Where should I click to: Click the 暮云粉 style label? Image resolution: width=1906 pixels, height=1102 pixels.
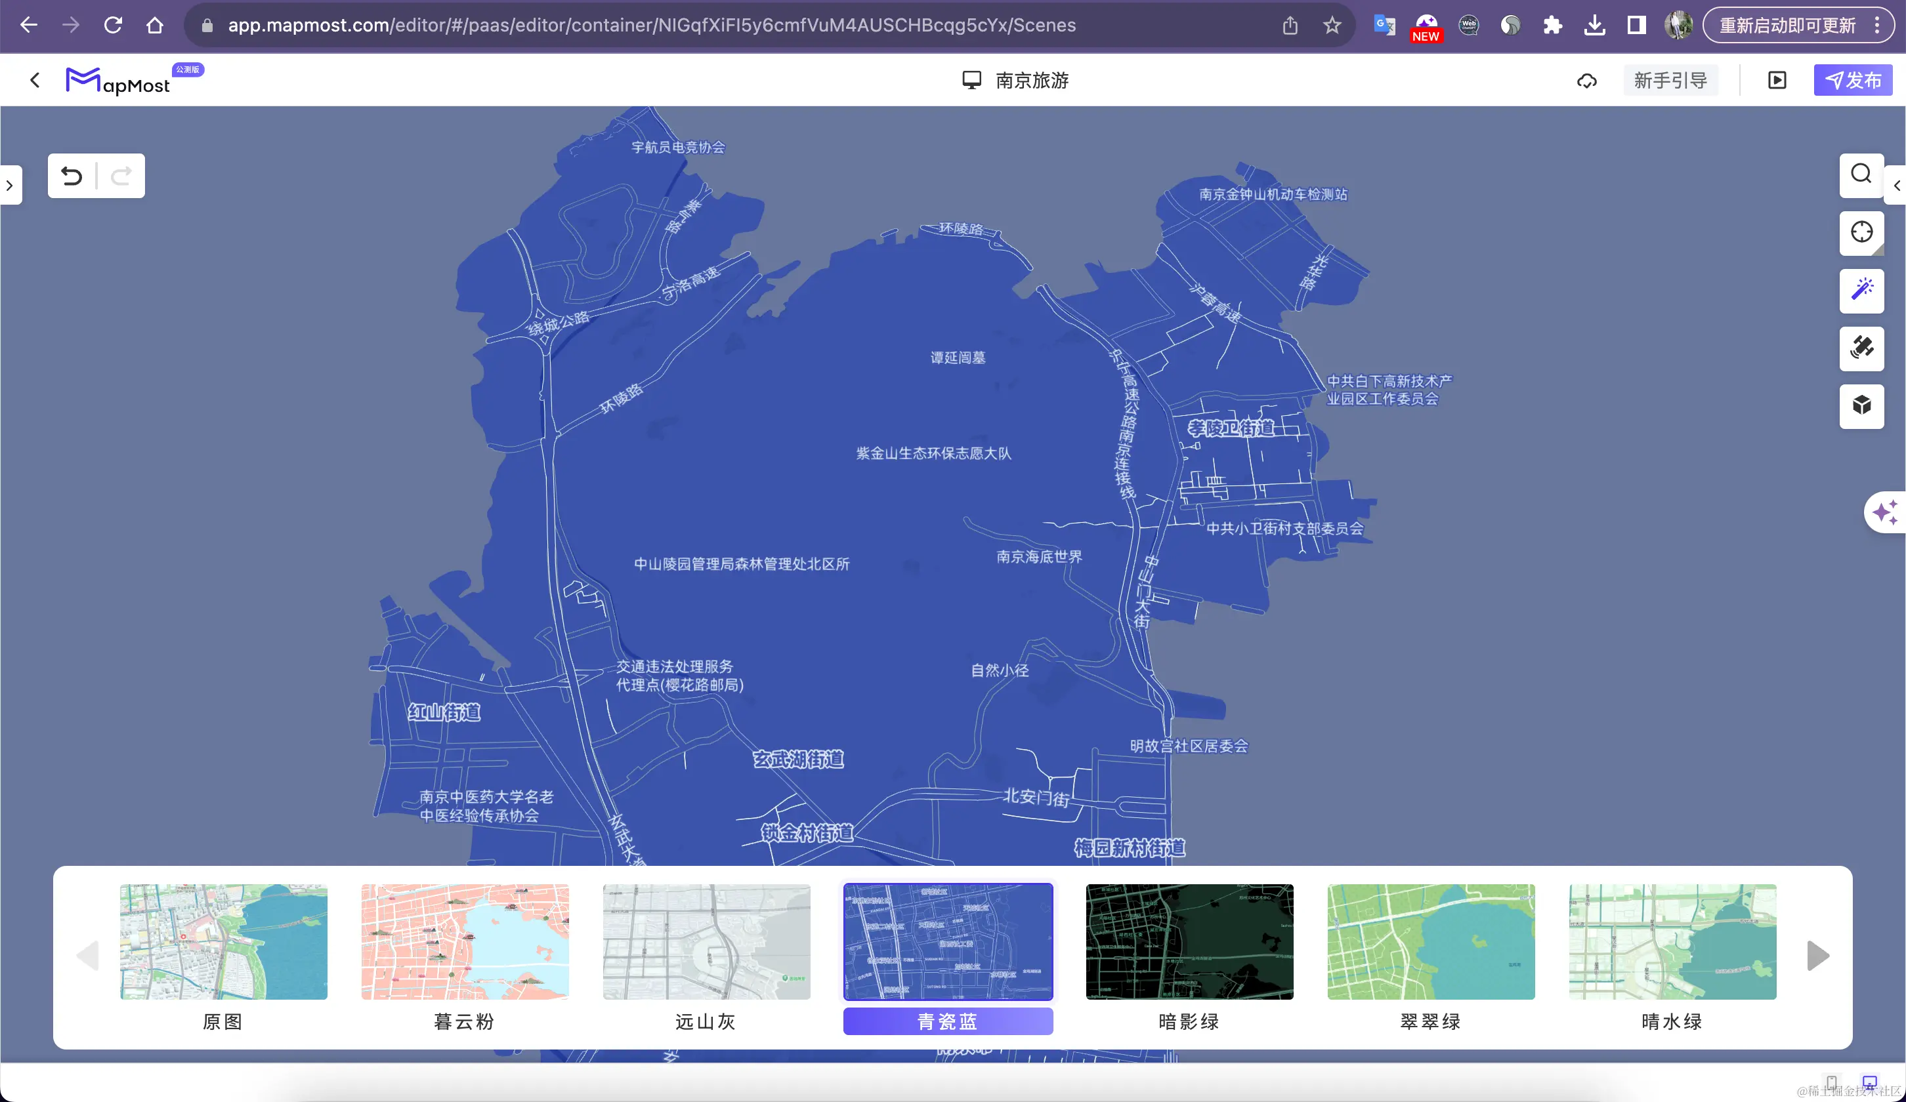click(x=465, y=1022)
